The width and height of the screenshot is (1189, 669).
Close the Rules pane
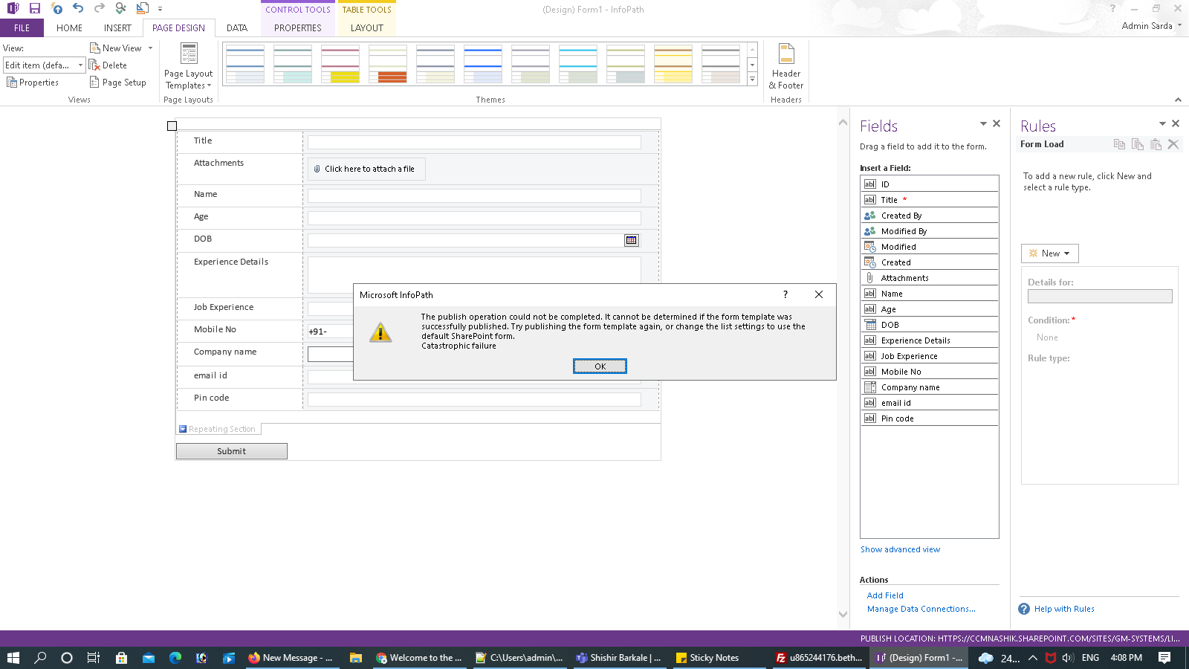1176,123
